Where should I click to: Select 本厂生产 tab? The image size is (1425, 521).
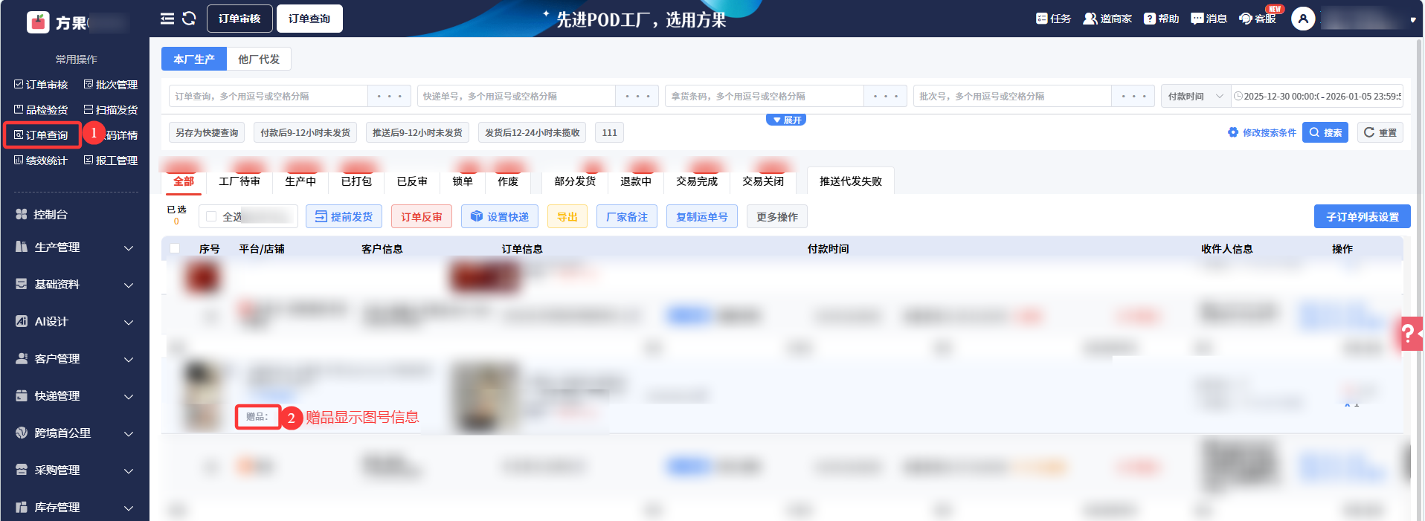194,59
